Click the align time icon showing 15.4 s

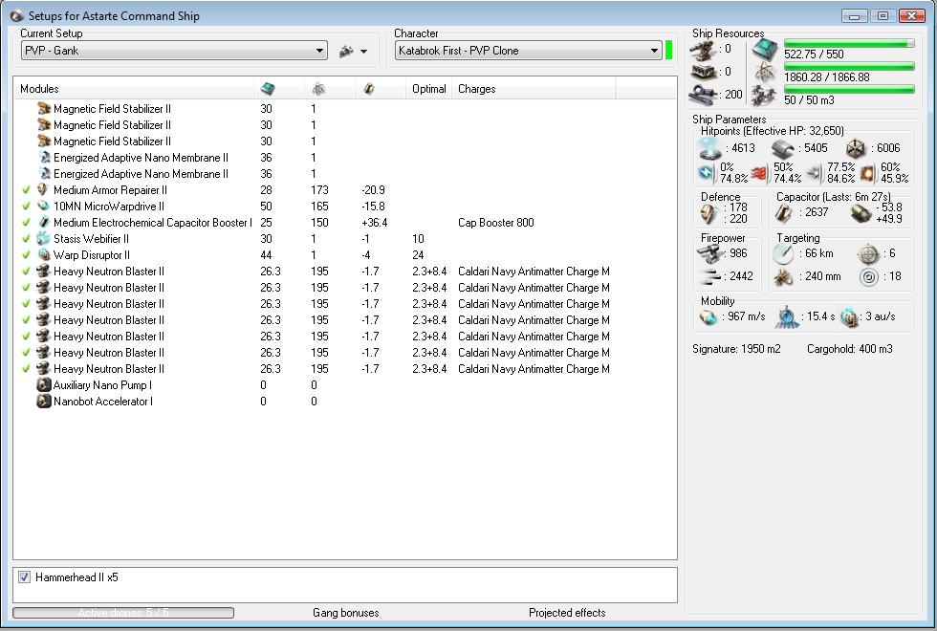(787, 317)
